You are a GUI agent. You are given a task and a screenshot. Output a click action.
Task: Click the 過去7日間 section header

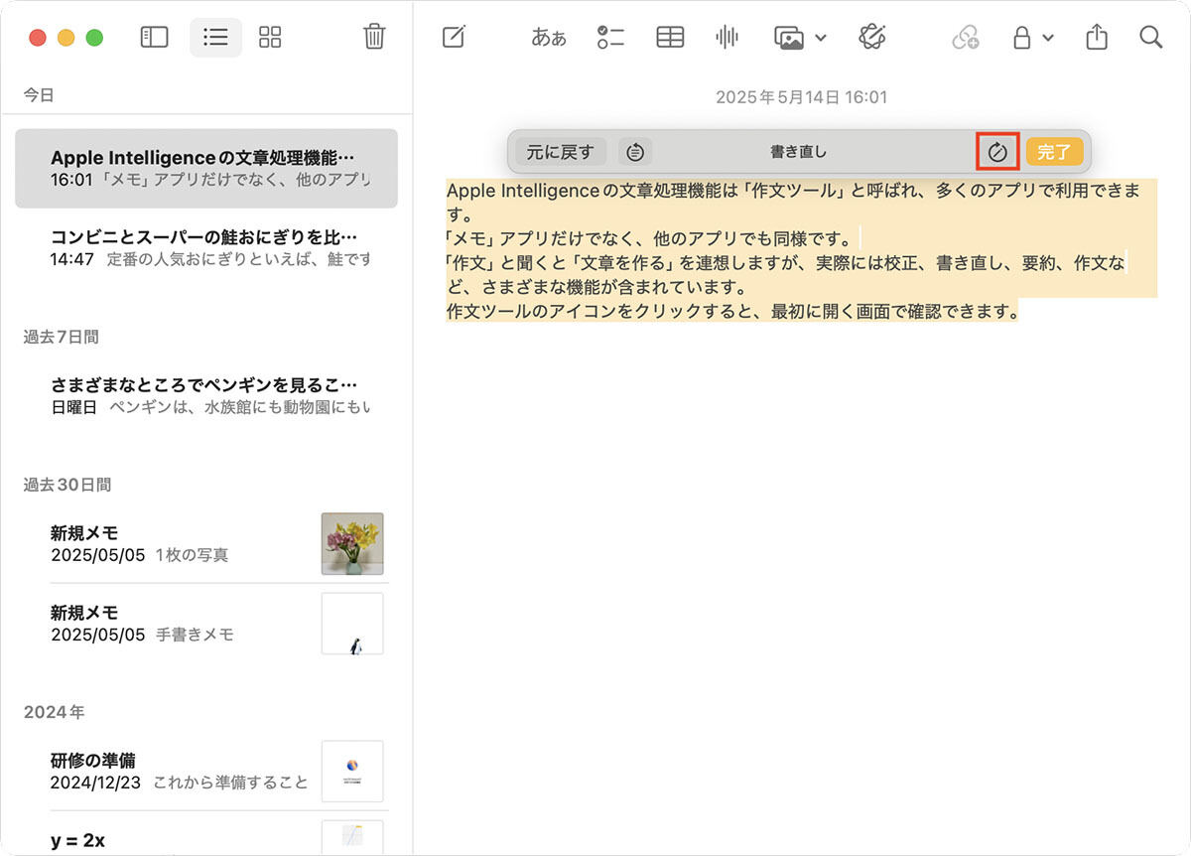pyautogui.click(x=62, y=337)
